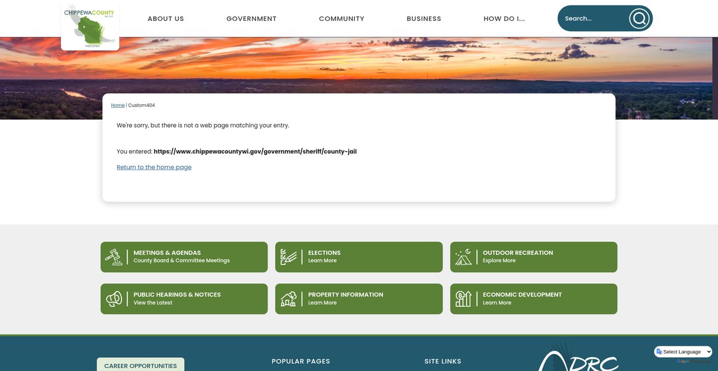The image size is (718, 371).
Task: Open Meetings & Agendas tile
Action: point(184,257)
